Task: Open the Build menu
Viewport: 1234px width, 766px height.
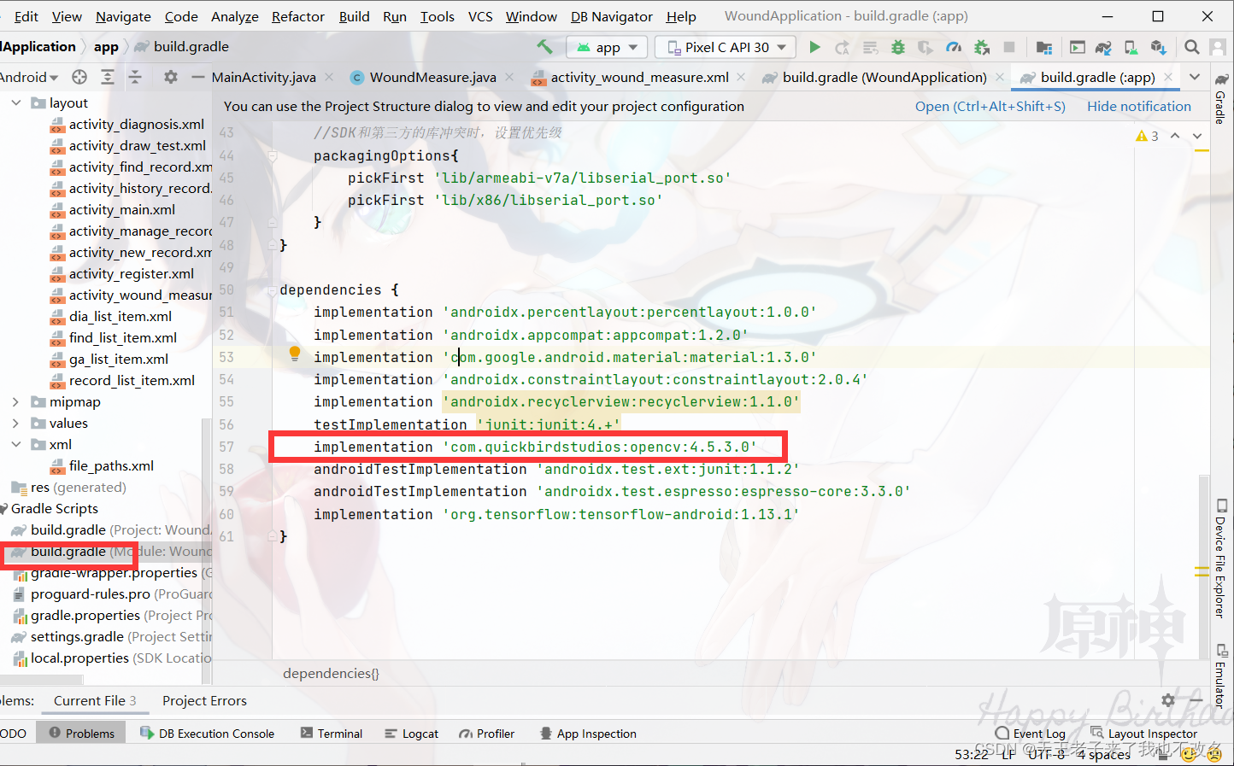Action: [x=354, y=16]
